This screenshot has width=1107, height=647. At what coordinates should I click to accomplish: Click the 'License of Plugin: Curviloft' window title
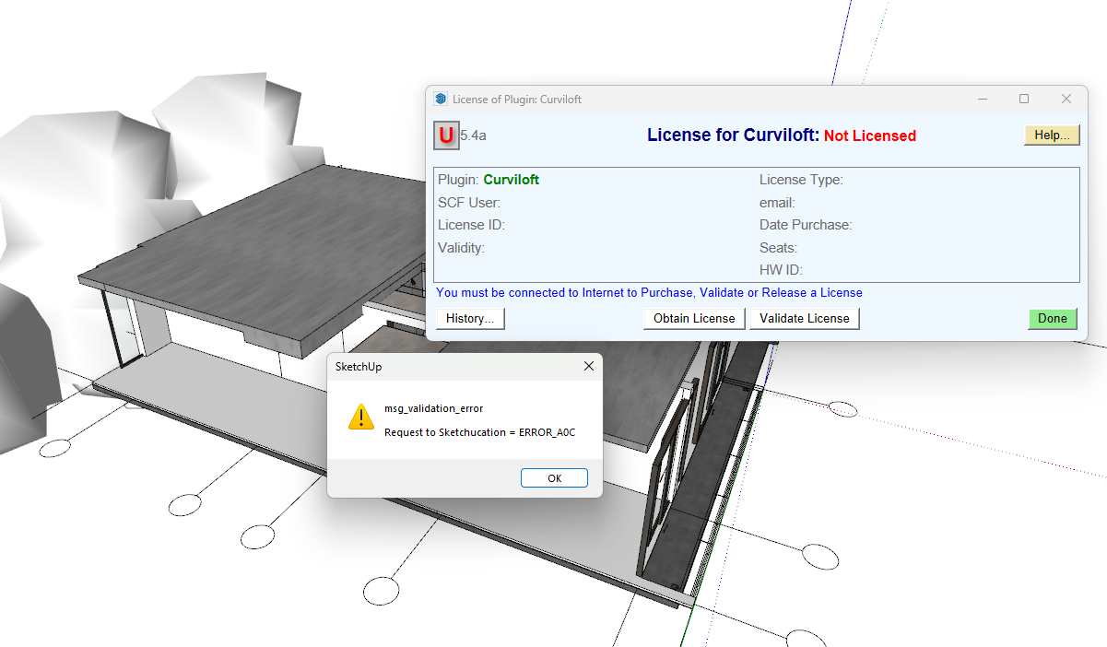(x=517, y=100)
